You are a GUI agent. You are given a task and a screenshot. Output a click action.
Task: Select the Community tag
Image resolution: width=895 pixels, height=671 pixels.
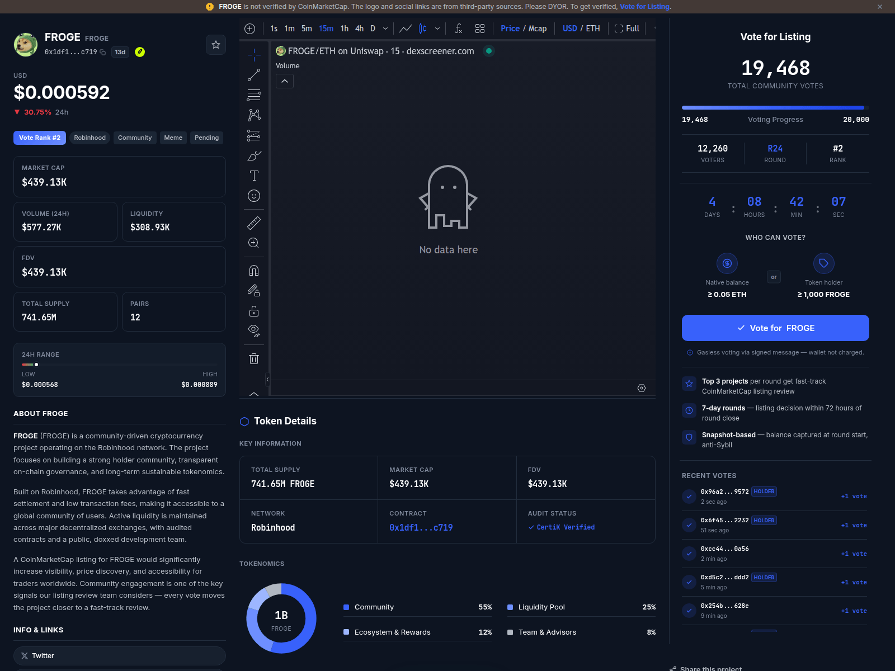point(135,138)
